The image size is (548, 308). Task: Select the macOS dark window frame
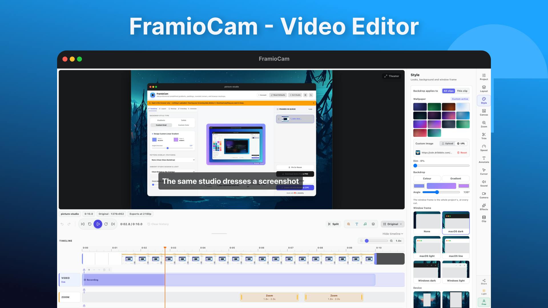[456, 223]
